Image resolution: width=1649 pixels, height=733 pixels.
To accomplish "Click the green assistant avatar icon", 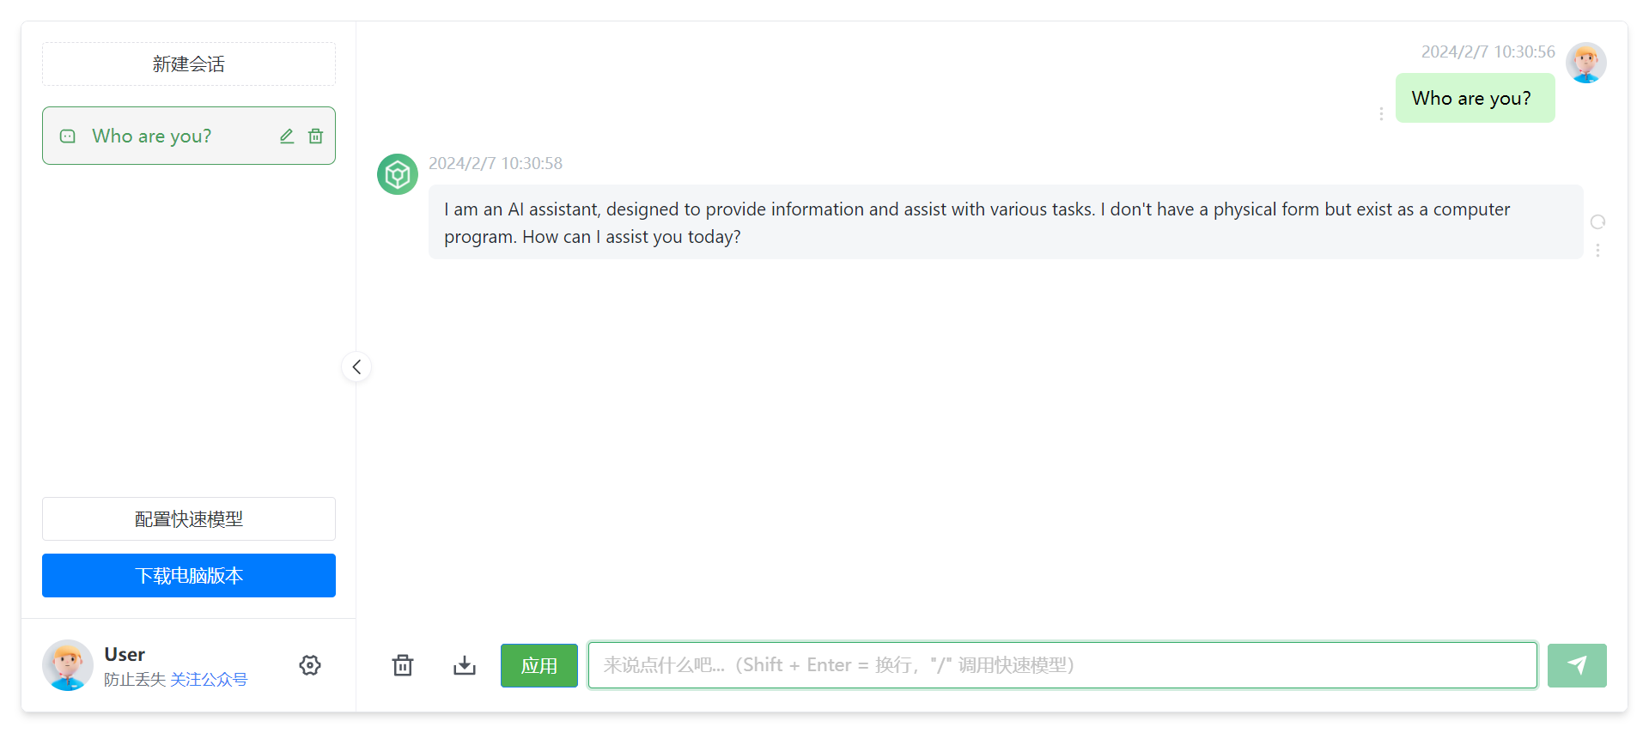I will pyautogui.click(x=398, y=174).
